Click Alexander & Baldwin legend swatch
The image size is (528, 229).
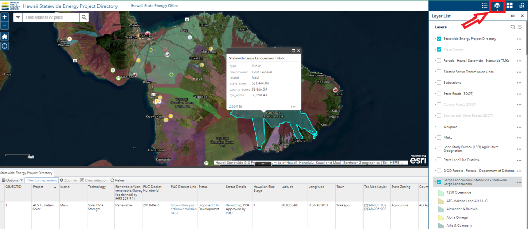440,209
